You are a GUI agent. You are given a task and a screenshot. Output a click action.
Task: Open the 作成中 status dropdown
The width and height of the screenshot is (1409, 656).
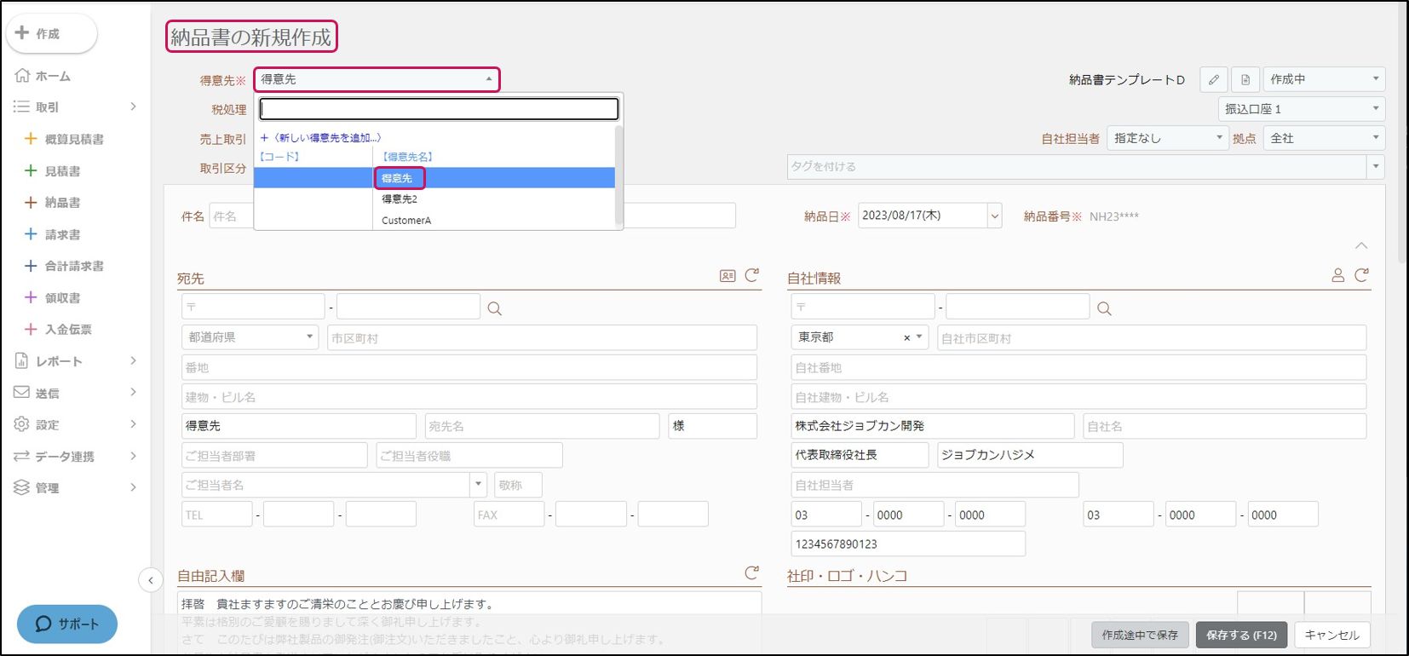[x=1323, y=79]
